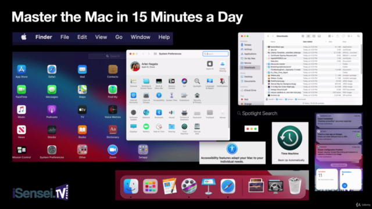Screen dimensions: 372x209
Task: Open Mission Control in Launchpad
Action: click(22, 150)
